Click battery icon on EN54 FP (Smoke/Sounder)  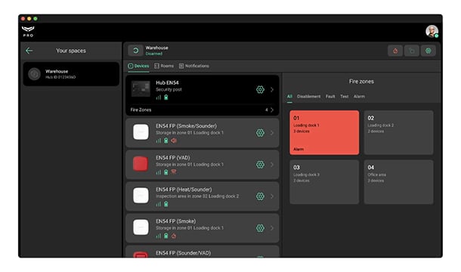[166, 141]
